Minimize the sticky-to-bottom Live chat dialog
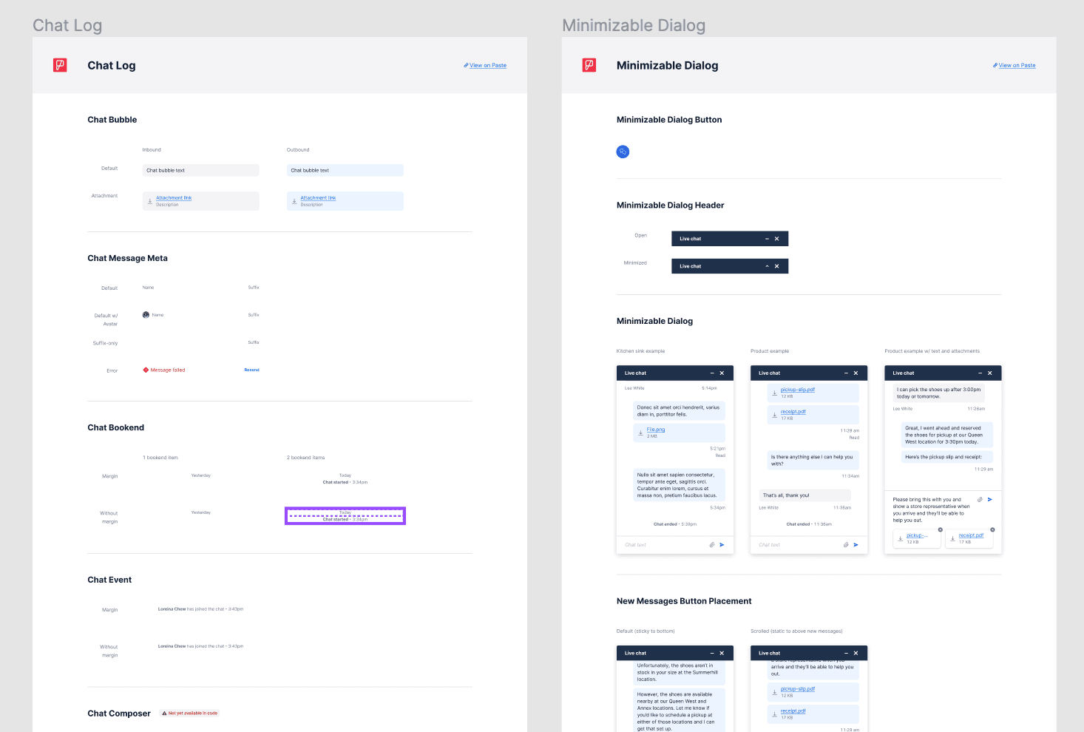Viewport: 1084px width, 732px height. coord(712,654)
